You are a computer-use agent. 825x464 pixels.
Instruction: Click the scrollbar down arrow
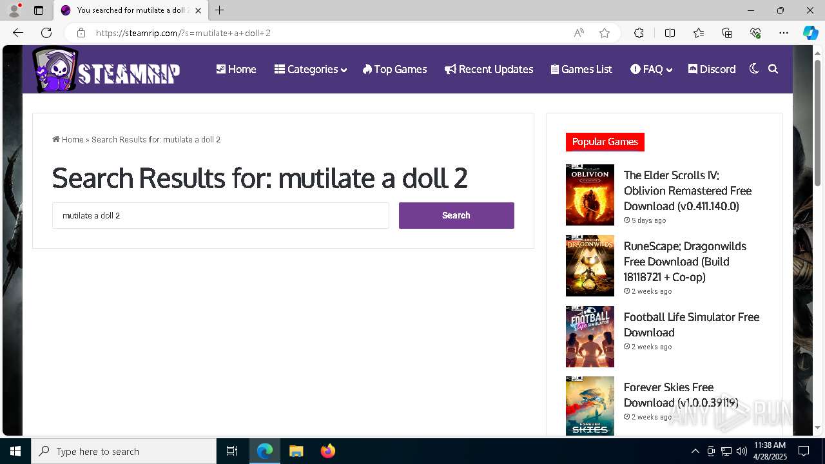(817, 427)
